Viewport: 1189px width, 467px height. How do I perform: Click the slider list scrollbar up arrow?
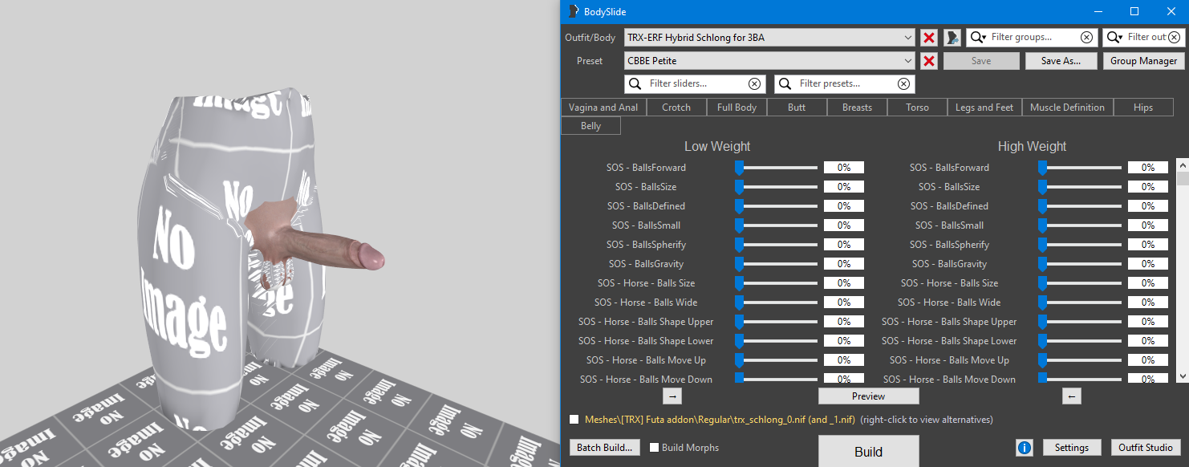coord(1183,164)
